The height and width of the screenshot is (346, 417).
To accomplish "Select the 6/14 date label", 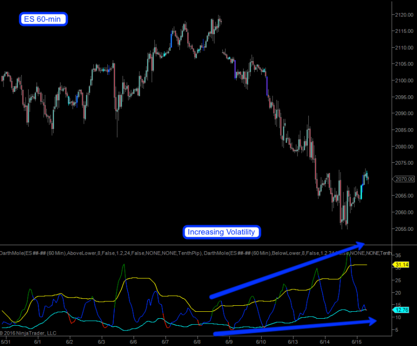I will point(325,342).
